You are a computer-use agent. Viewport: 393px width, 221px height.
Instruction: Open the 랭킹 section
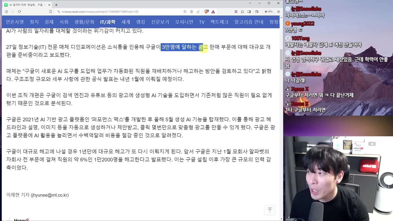click(141, 22)
